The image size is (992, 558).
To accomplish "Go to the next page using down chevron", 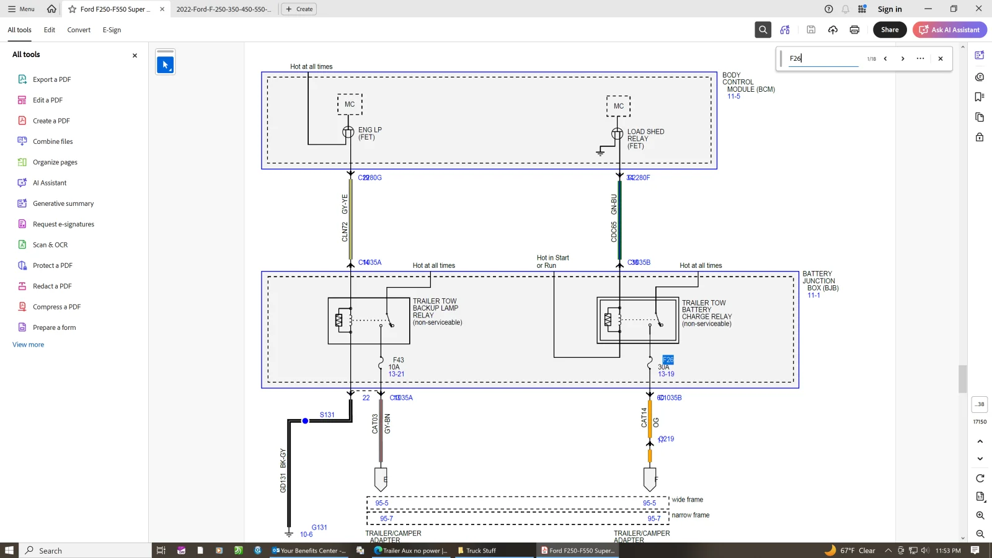I will click(980, 459).
